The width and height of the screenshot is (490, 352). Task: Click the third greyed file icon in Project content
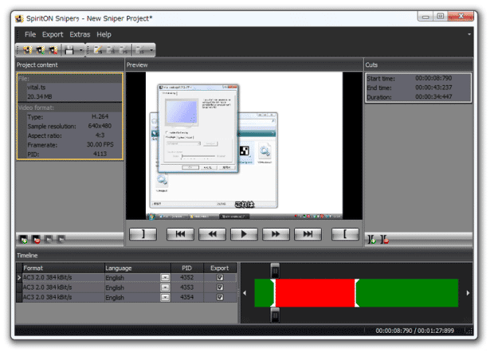[49, 240]
